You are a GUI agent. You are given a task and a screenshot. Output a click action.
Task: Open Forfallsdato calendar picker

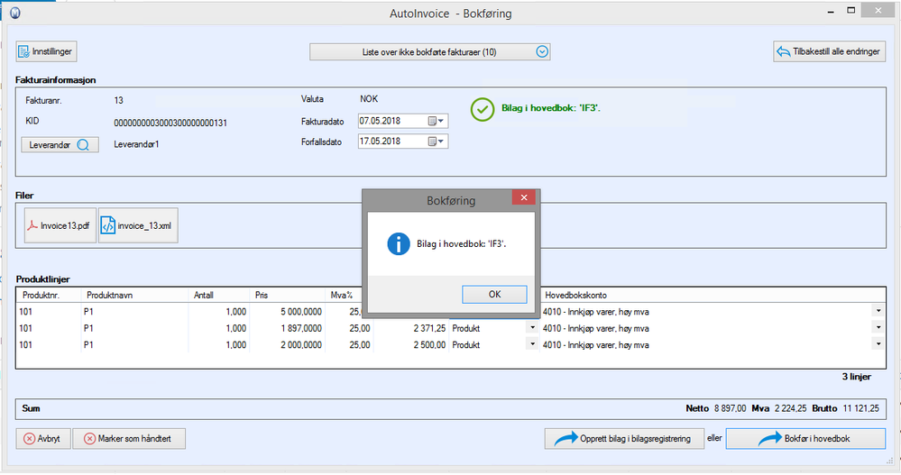pyautogui.click(x=435, y=142)
